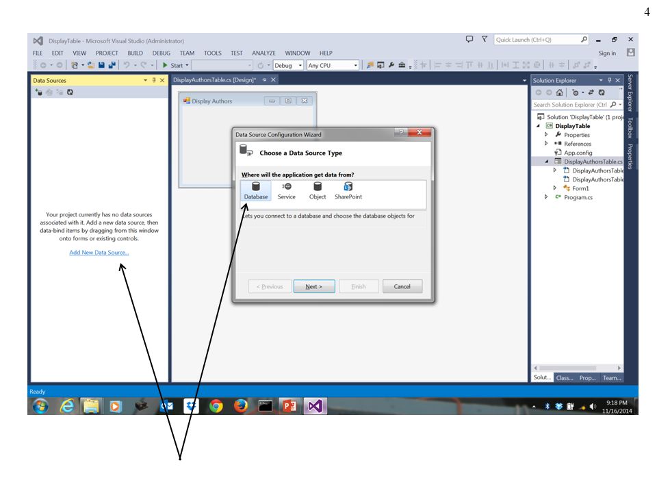
Task: Click the Windows Start orb
Action: click(x=40, y=406)
